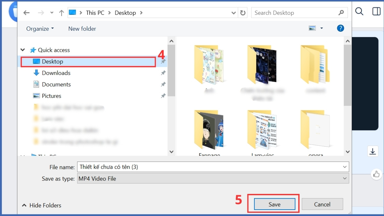Click the navigation pane scroll down arrow

click(172, 152)
